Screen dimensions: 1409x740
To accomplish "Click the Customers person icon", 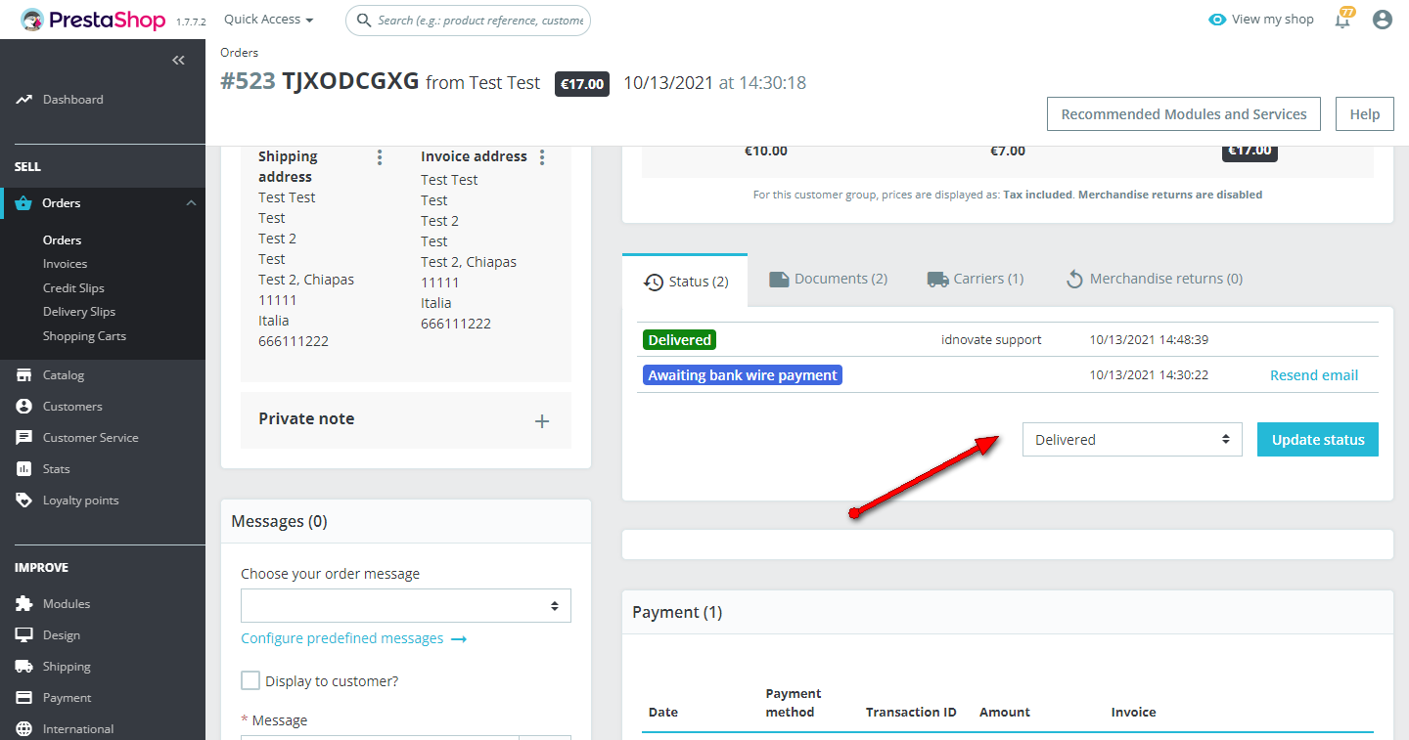I will (24, 407).
